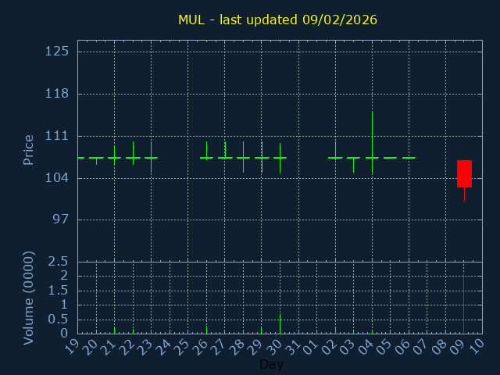Click the green candlestick on day 26

206,157
